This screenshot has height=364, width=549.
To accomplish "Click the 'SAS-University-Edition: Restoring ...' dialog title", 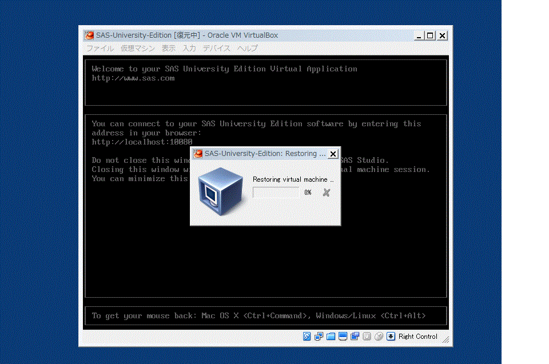I will coord(265,154).
